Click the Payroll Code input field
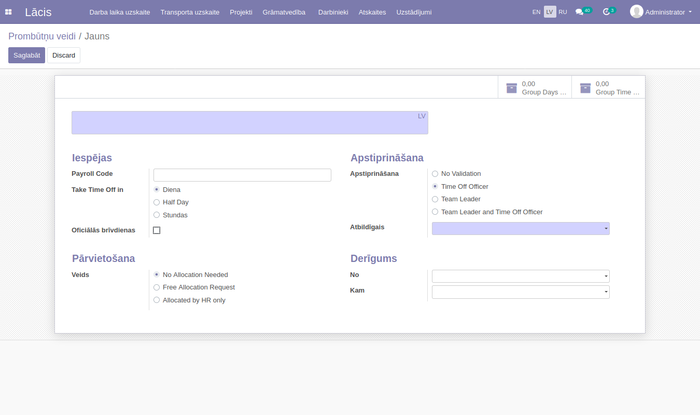Image resolution: width=700 pixels, height=415 pixels. tap(242, 175)
